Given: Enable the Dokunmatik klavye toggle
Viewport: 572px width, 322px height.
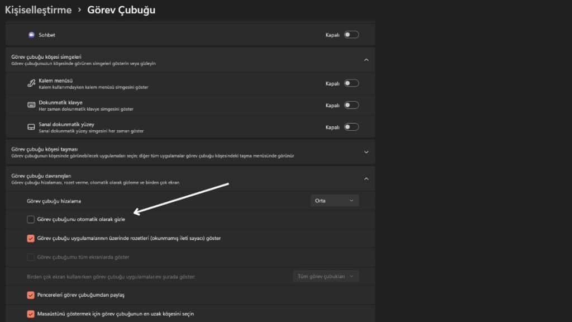Looking at the screenshot, I should click(x=351, y=105).
